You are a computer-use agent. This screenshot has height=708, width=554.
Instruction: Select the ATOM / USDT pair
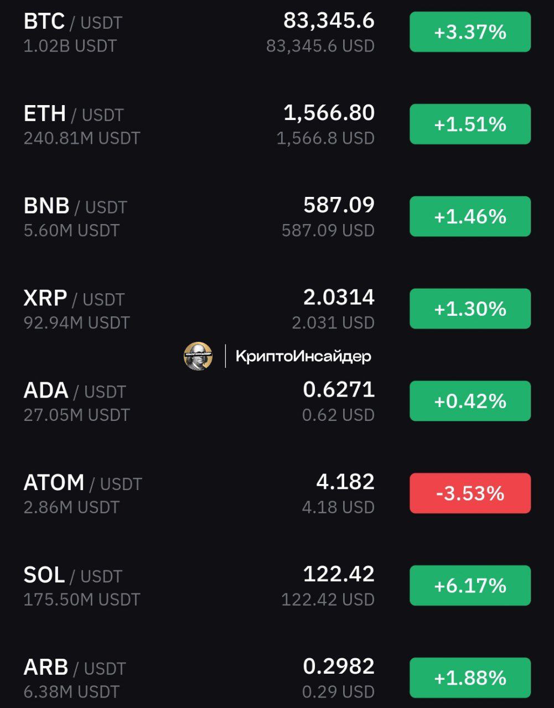[277, 493]
